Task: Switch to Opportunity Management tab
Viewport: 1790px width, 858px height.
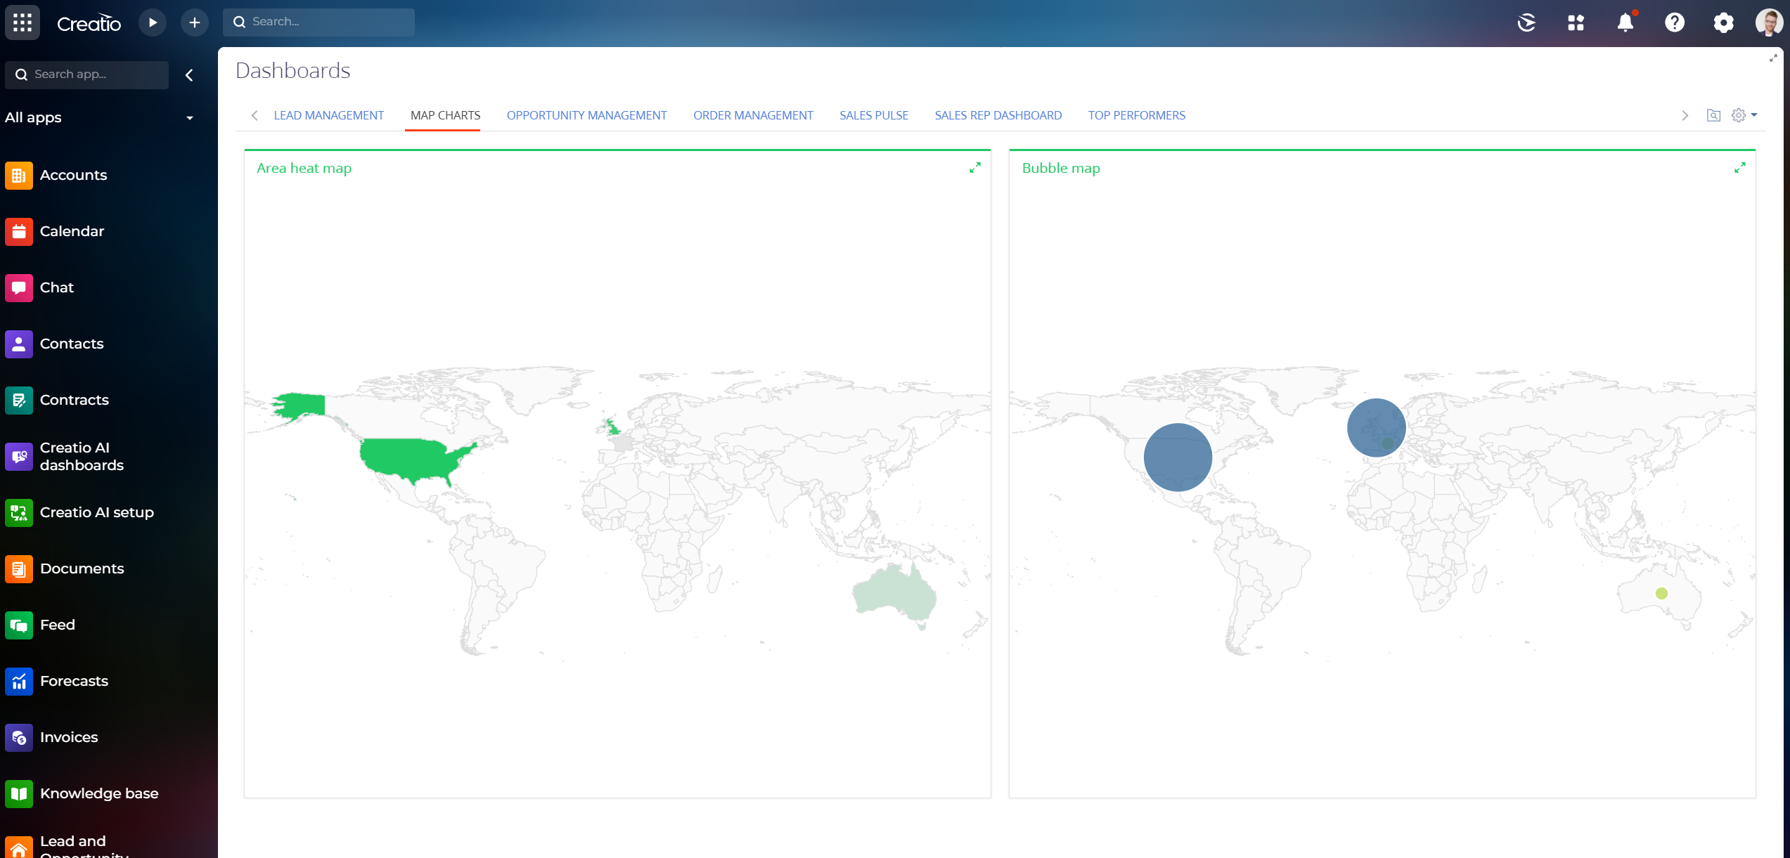Action: click(x=586, y=115)
